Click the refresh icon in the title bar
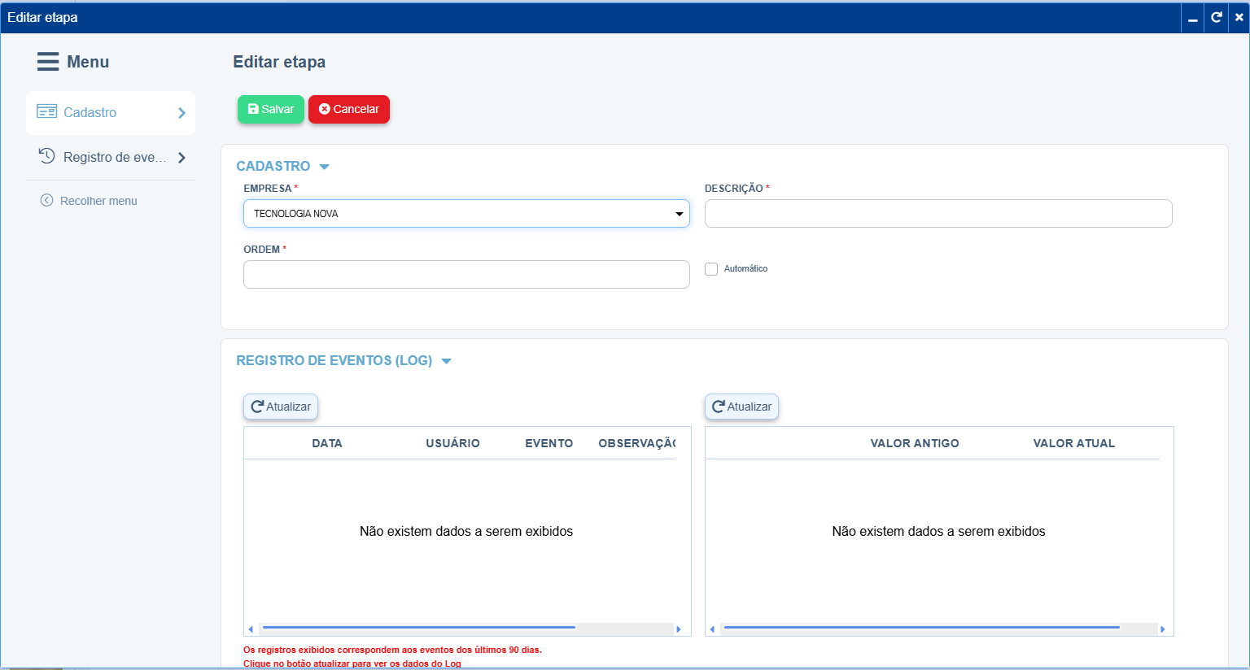This screenshot has width=1250, height=670. [1216, 17]
